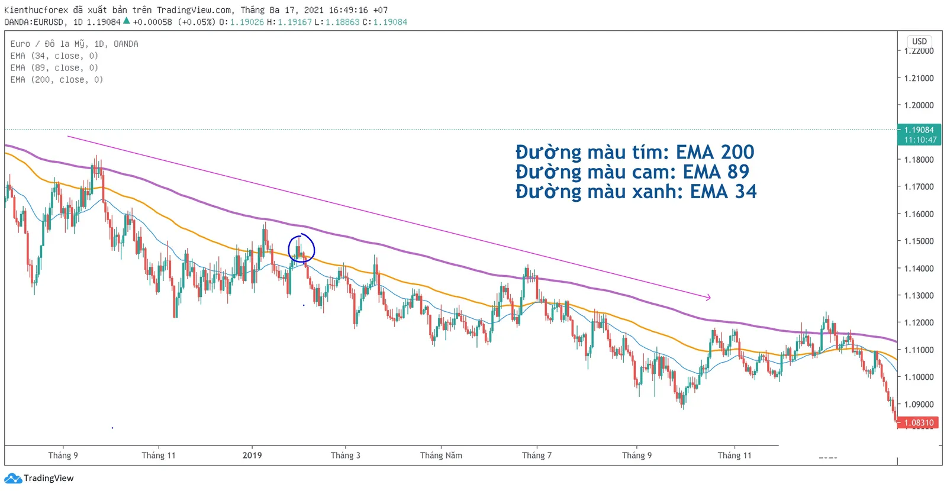Open the USD currency selector
The width and height of the screenshot is (947, 491).
[x=919, y=41]
